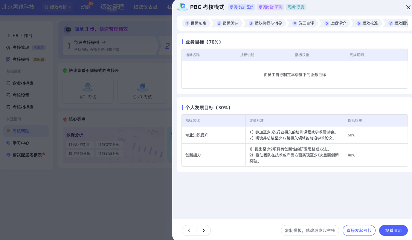Screen dimensions: 412x240
Task: Open the 学习中心 sidebar item
Action: pyautogui.click(x=8, y=143)
